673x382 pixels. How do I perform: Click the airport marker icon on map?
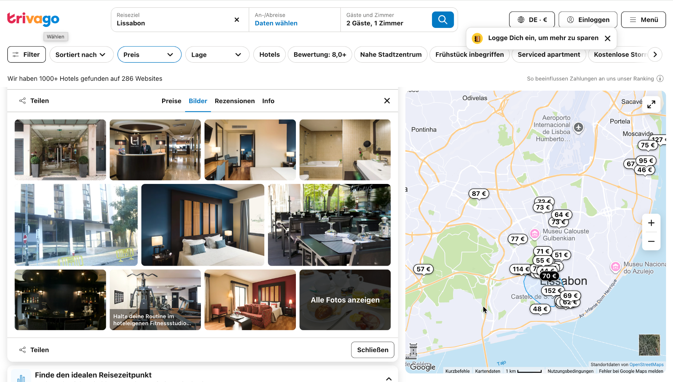point(579,127)
